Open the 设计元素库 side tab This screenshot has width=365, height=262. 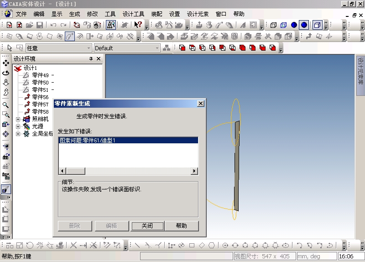click(x=360, y=75)
